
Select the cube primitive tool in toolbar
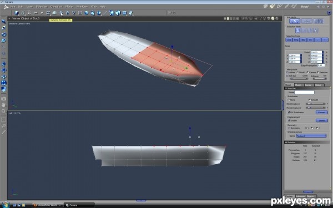click(x=17, y=13)
